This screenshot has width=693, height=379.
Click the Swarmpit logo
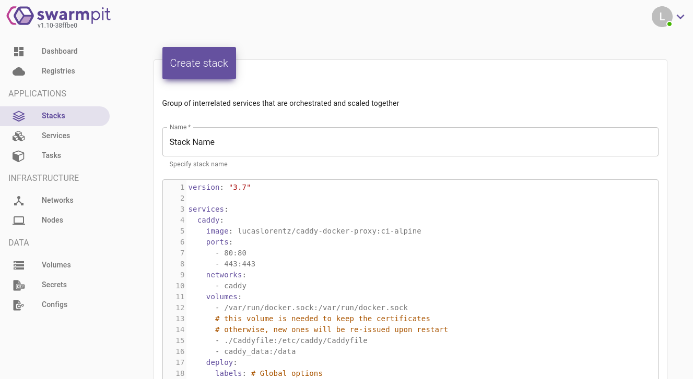pyautogui.click(x=57, y=16)
